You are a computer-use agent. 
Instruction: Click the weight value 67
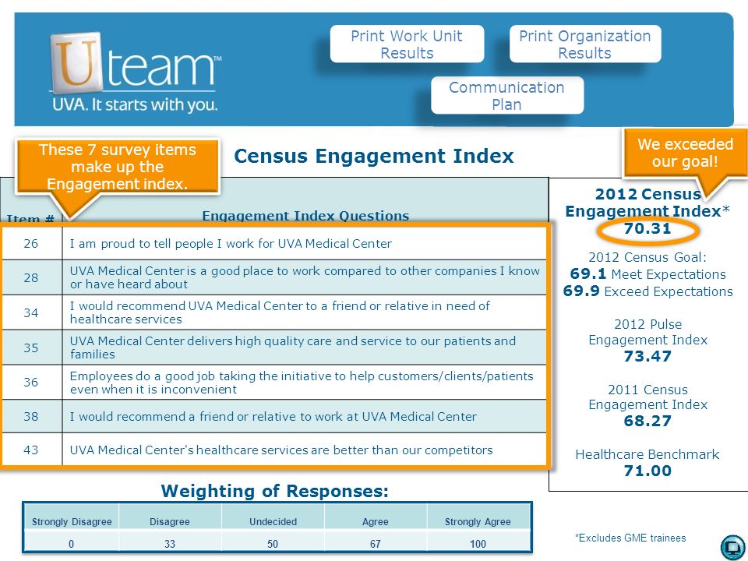click(376, 544)
